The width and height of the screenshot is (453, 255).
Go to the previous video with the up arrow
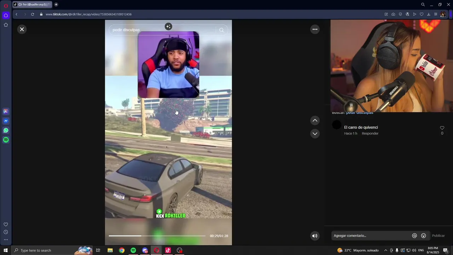coord(315,120)
